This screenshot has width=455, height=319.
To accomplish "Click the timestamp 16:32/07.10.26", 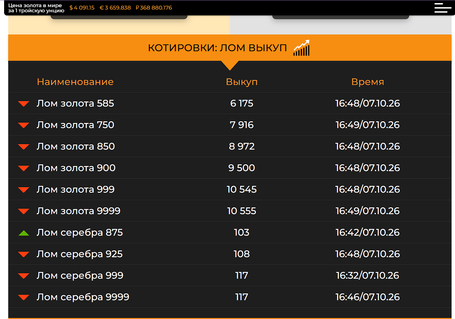I will [x=368, y=276].
